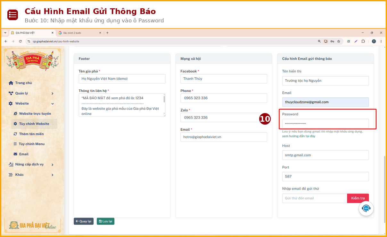
Task: Open the xem hướng dẫn tại đây link
Action: [299, 136]
